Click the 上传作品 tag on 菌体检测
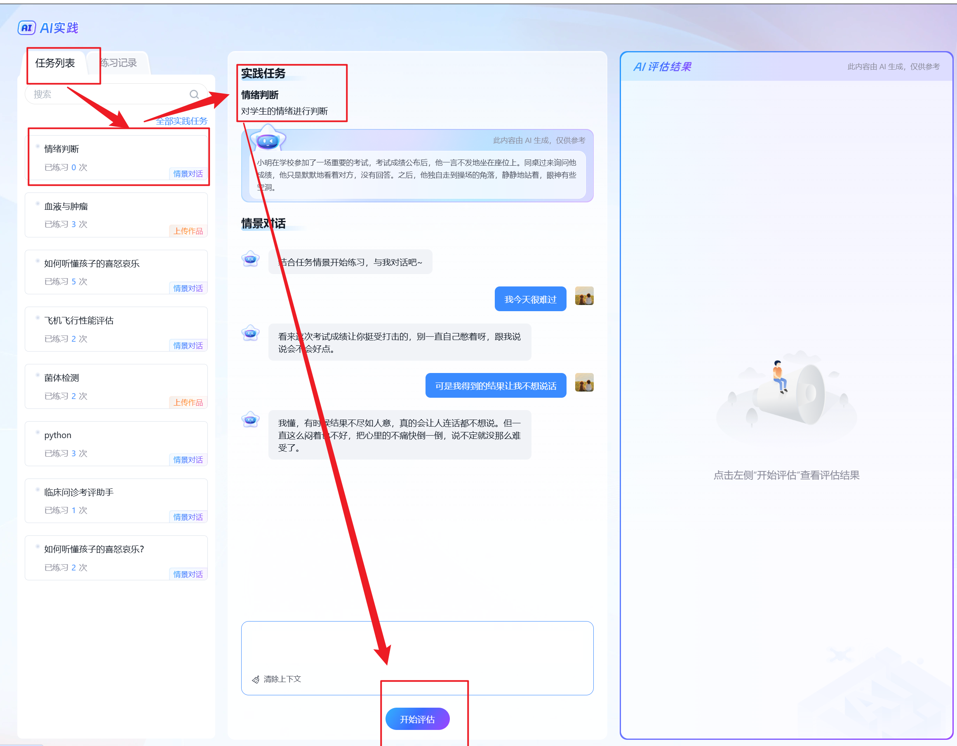Screen dimensions: 957x746 (x=188, y=402)
